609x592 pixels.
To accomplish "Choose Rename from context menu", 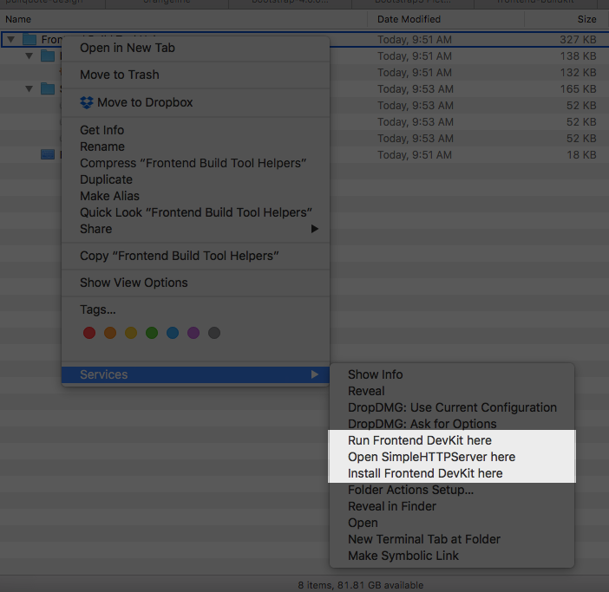I will click(195, 146).
